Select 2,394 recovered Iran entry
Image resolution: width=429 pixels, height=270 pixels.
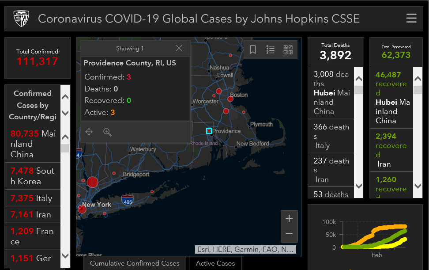click(x=391, y=150)
